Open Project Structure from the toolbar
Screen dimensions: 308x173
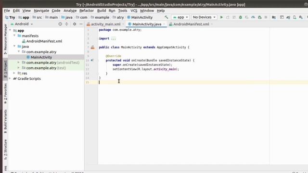pyautogui.click(x=274, y=17)
